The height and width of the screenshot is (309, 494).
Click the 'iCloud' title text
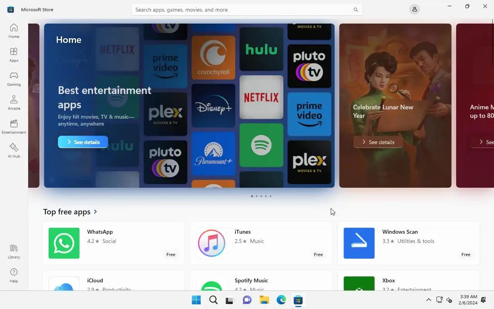pyautogui.click(x=95, y=280)
